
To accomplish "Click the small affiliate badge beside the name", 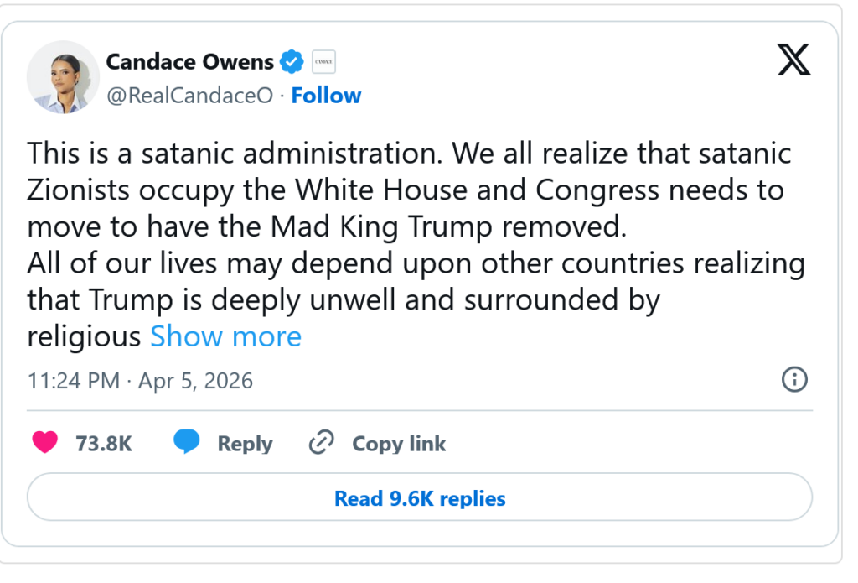I will click(x=323, y=62).
